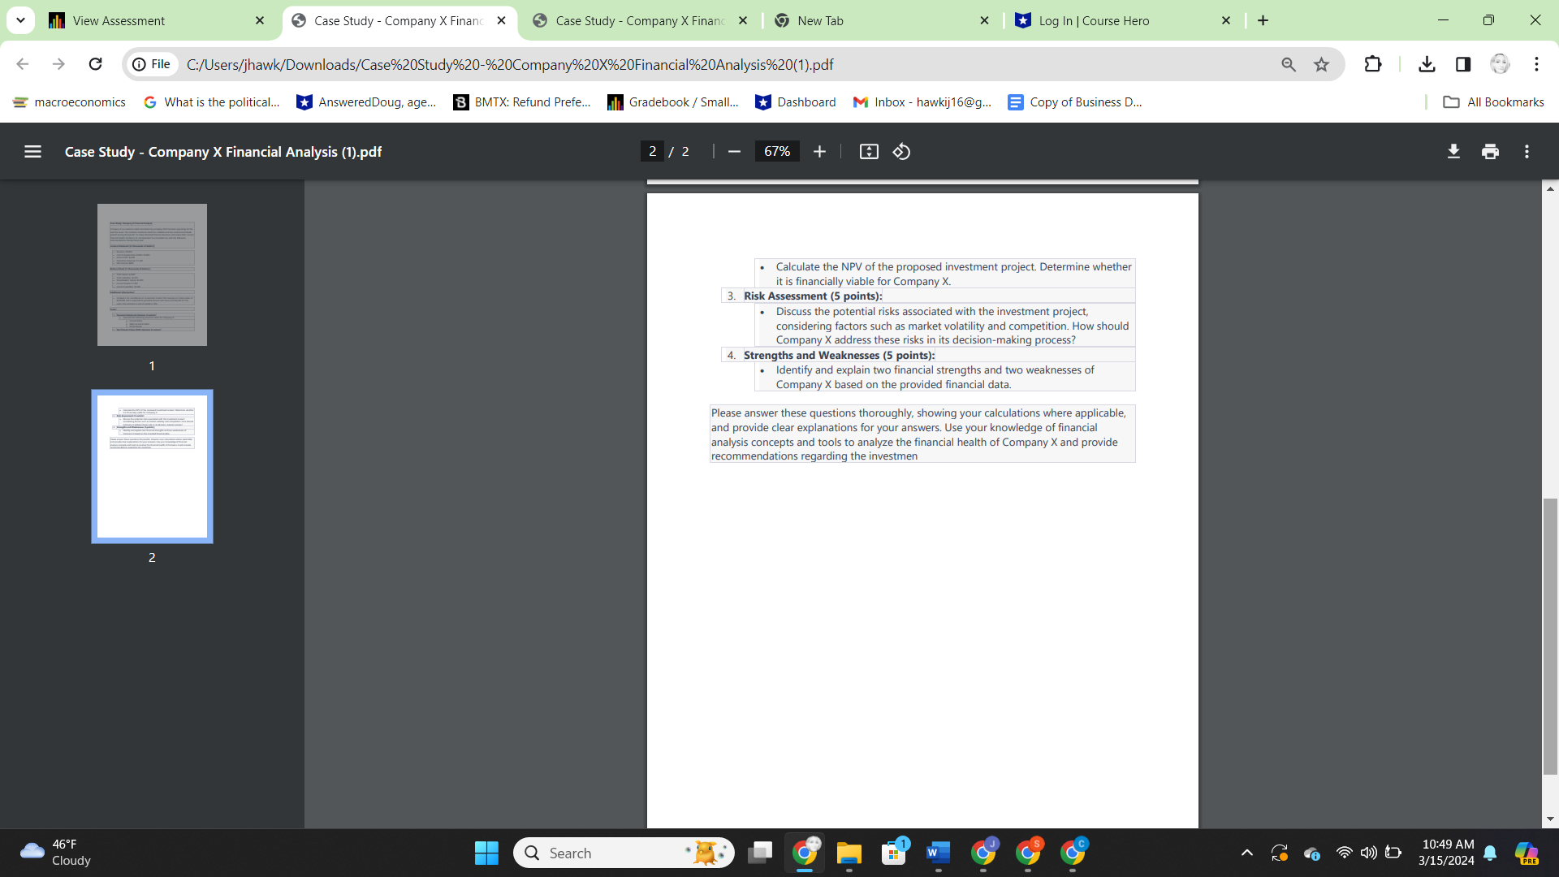The height and width of the screenshot is (877, 1559).
Task: Toggle the notification center from system tray
Action: (1491, 853)
